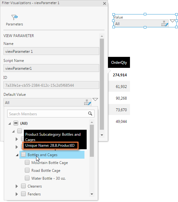Expand the Cleaners subcategory
The height and width of the screenshot is (202, 178).
tap(17, 186)
